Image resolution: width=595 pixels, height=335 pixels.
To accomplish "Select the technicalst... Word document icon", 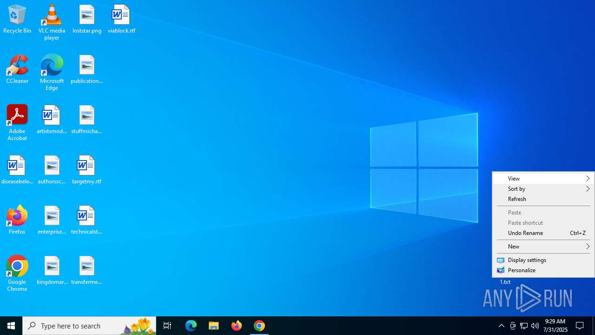I will (x=87, y=221).
